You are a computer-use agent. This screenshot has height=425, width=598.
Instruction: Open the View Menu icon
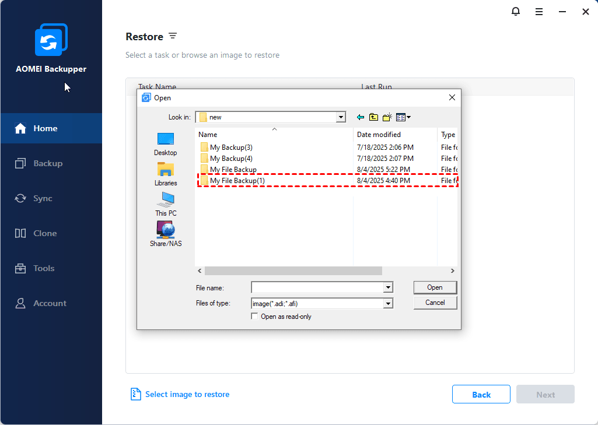click(x=403, y=117)
